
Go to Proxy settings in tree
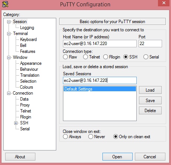[25, 105]
